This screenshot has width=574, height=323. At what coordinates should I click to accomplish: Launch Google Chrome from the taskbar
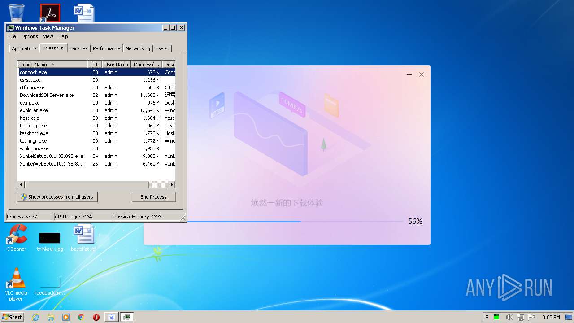coord(81,317)
